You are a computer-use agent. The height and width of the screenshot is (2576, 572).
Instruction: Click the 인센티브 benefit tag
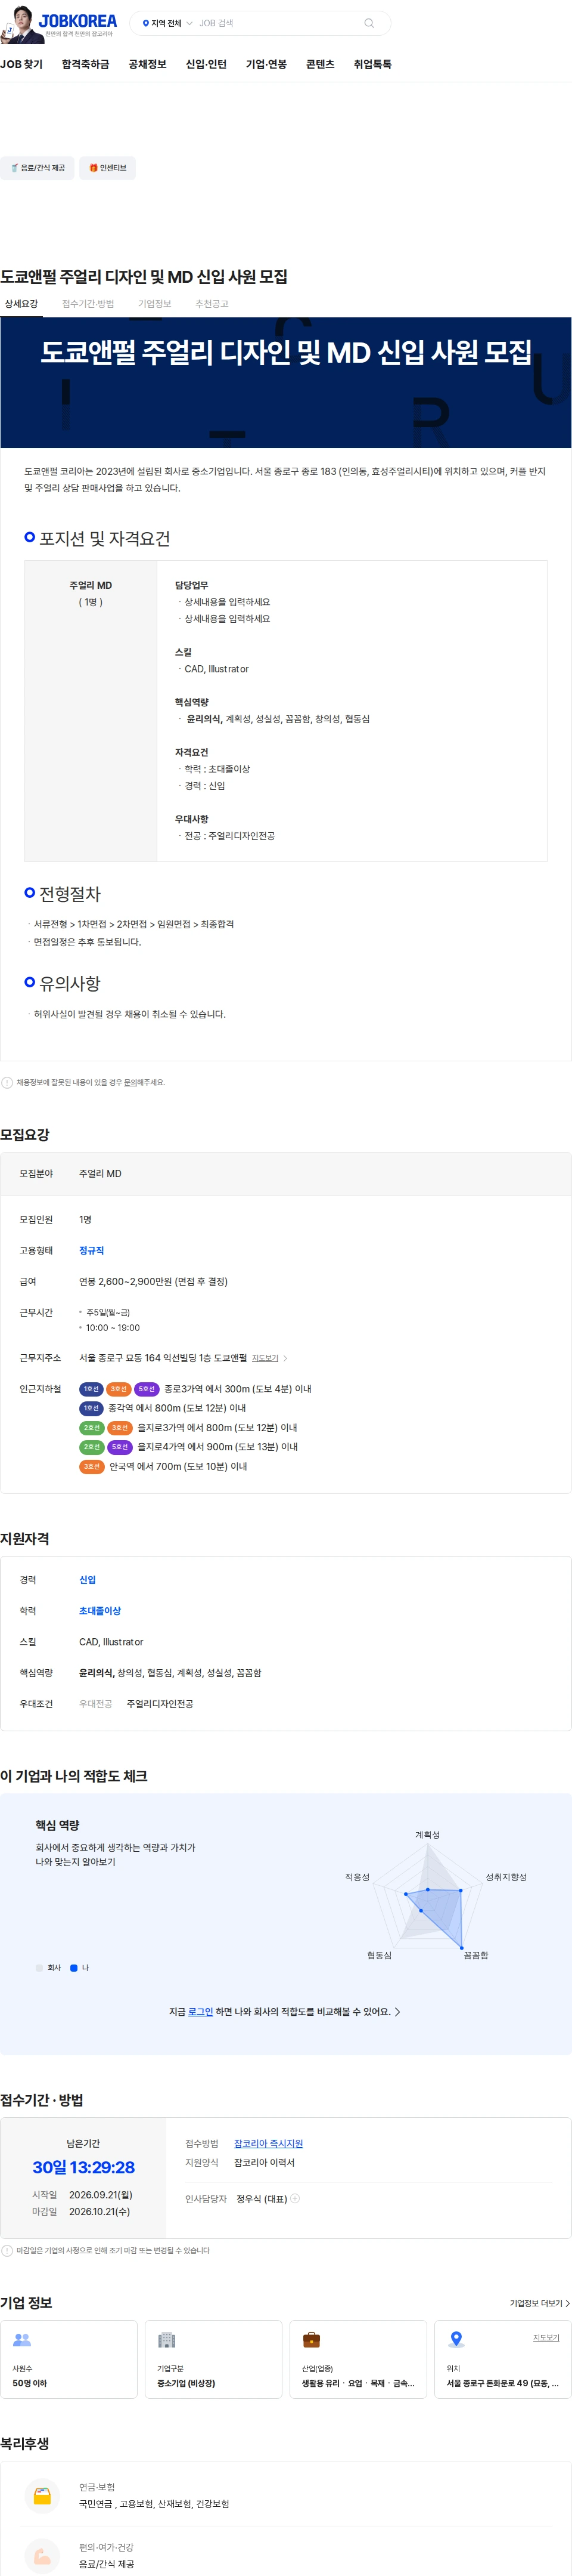click(108, 168)
